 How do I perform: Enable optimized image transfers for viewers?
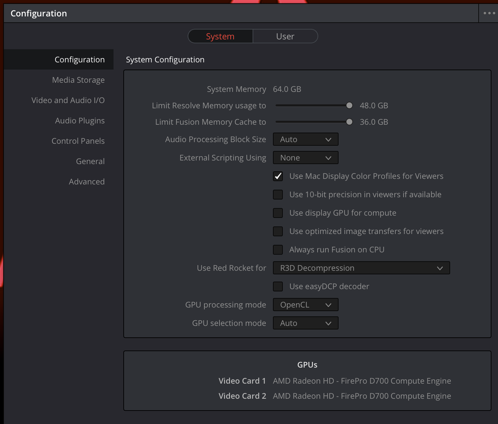278,231
